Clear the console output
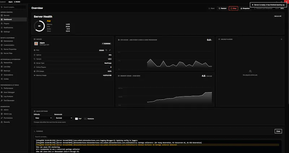The image size is (289, 153). coord(278,131)
